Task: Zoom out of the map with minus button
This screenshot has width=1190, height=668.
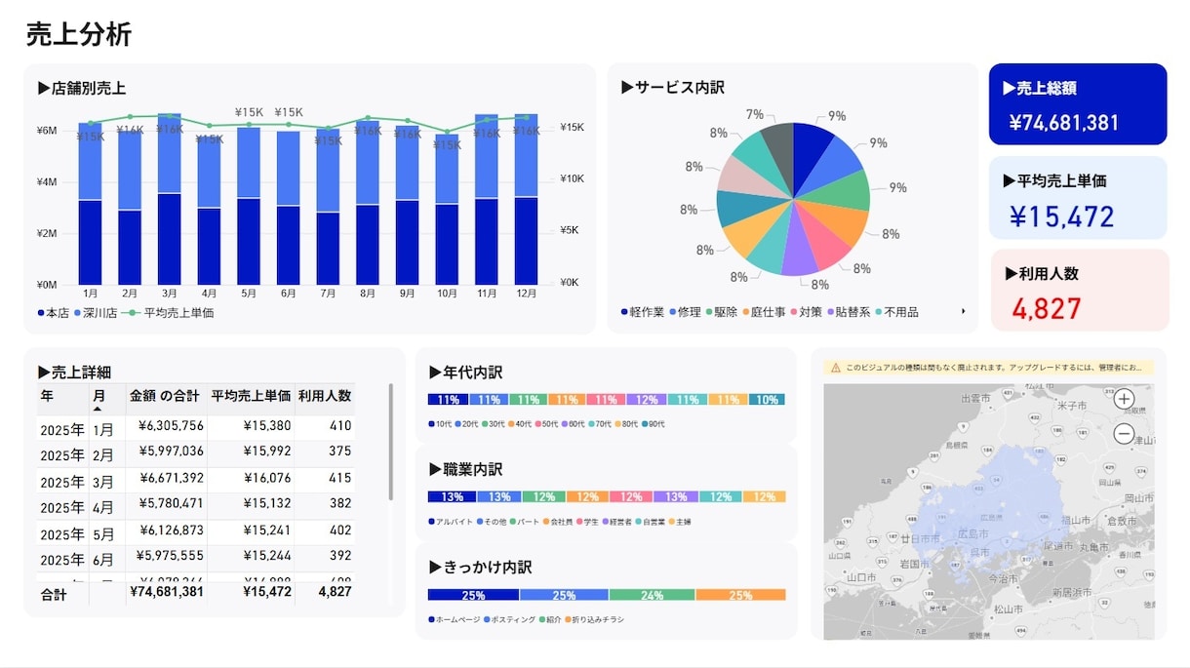Action: click(x=1124, y=434)
